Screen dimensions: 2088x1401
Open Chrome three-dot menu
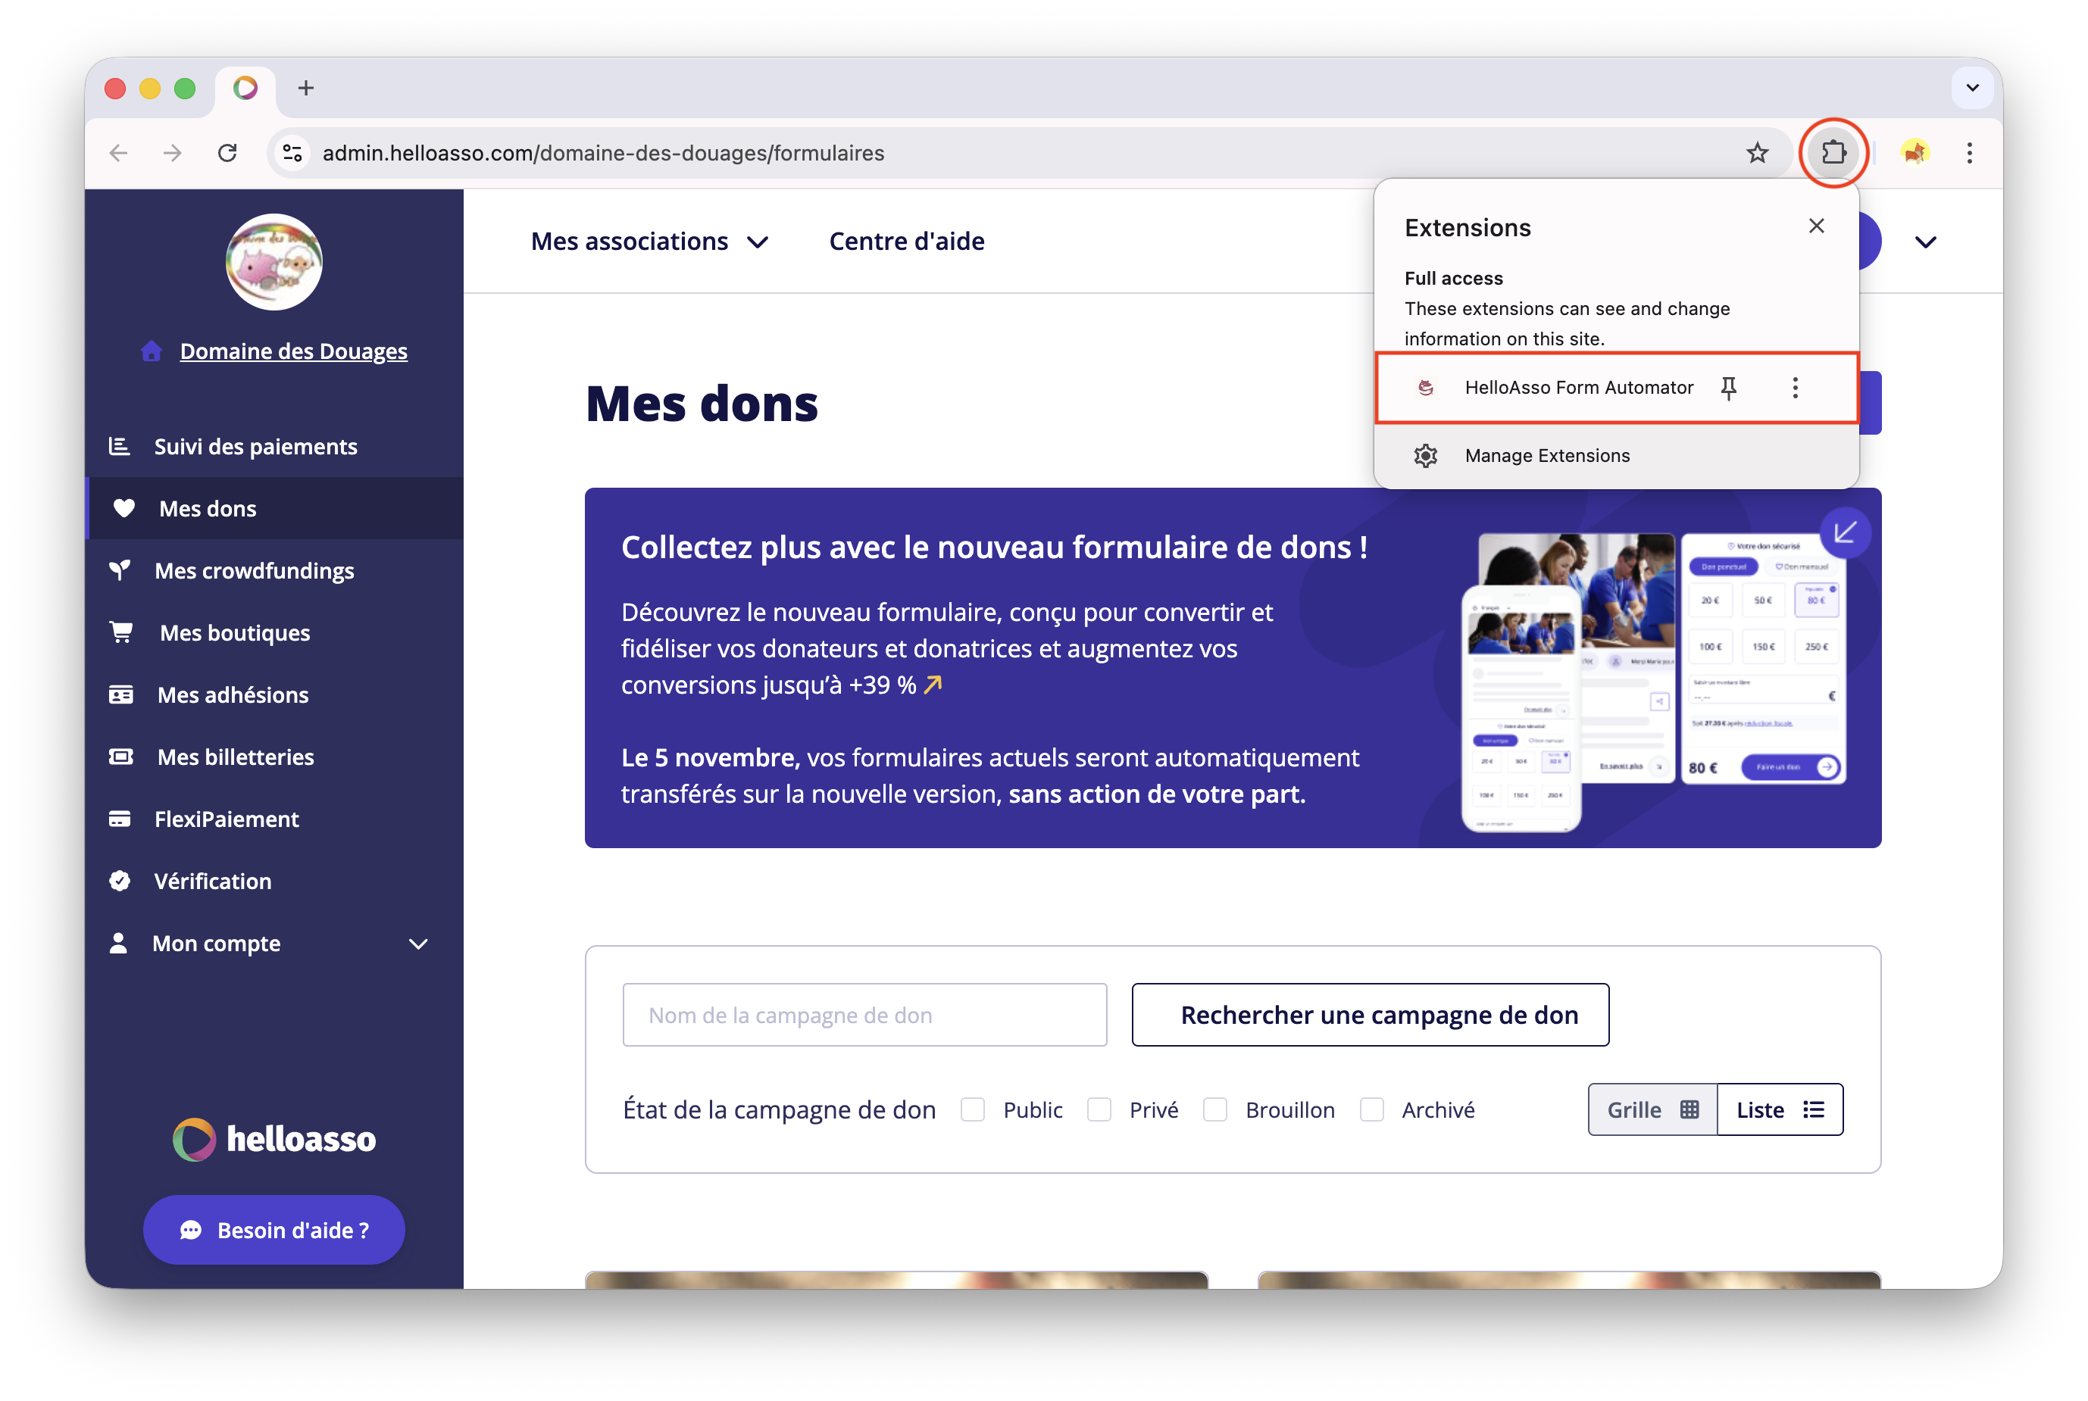click(1969, 153)
